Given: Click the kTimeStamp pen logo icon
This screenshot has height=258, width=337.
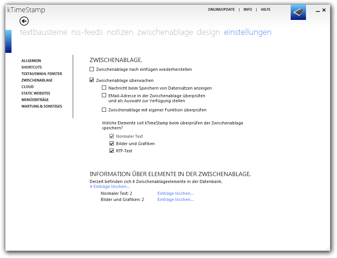Looking at the screenshot, I should coord(298,12).
